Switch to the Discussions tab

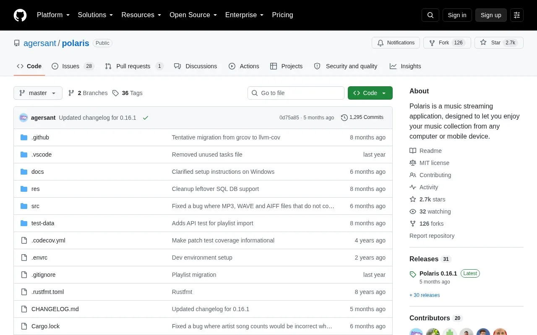[196, 66]
